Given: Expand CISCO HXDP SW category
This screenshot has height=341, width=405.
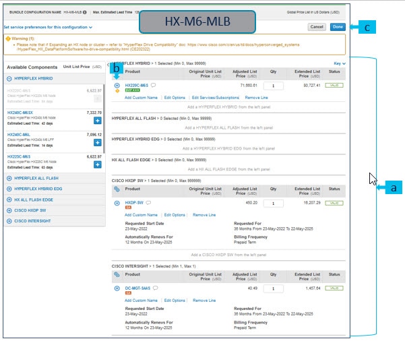Looking at the screenshot, I should [9, 210].
